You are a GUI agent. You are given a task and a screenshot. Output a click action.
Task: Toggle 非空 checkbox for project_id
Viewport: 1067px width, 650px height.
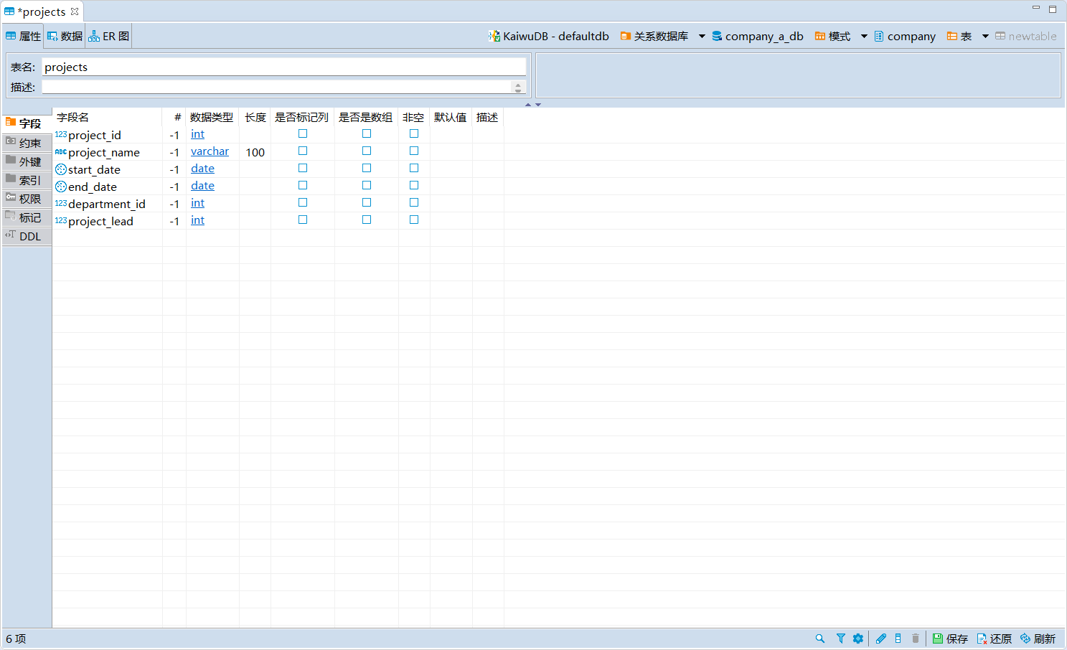pos(414,134)
